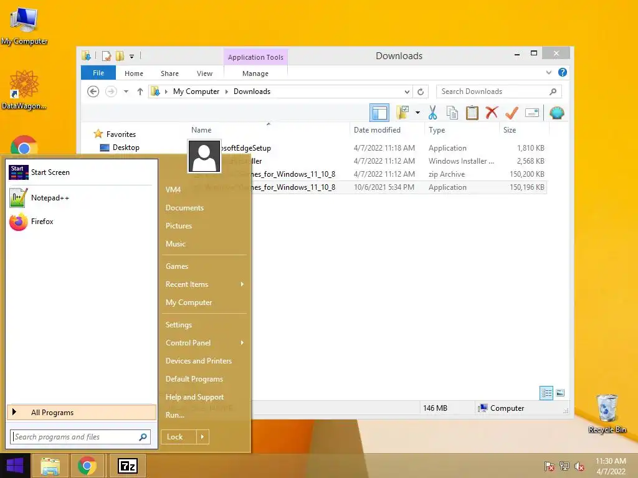The width and height of the screenshot is (638, 478).
Task: Open dropdown arrow beside view options icon
Action: click(x=417, y=113)
